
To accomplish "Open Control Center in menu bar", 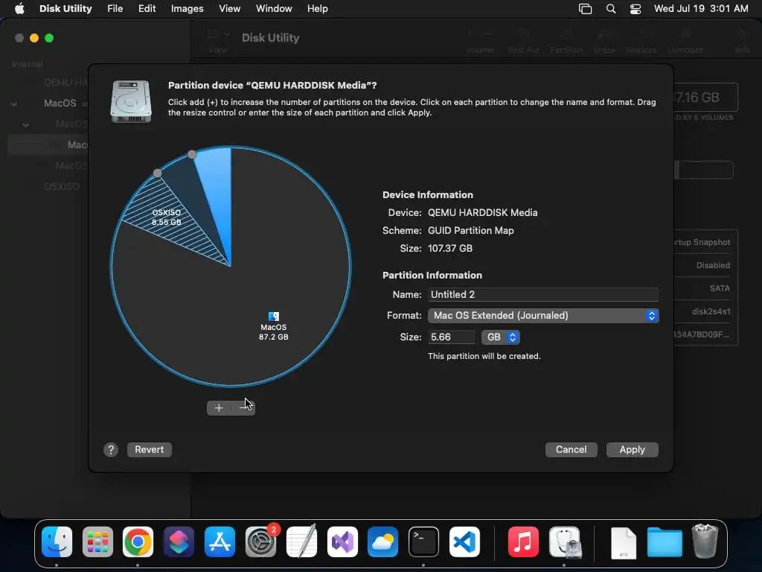I will 635,9.
